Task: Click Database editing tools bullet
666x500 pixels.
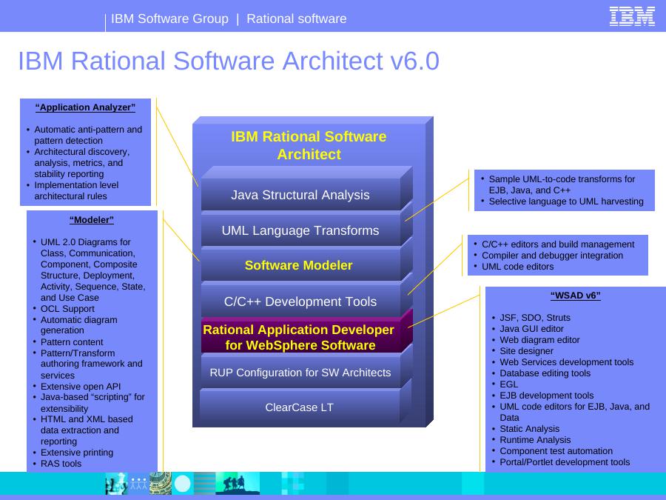Action: (545, 373)
